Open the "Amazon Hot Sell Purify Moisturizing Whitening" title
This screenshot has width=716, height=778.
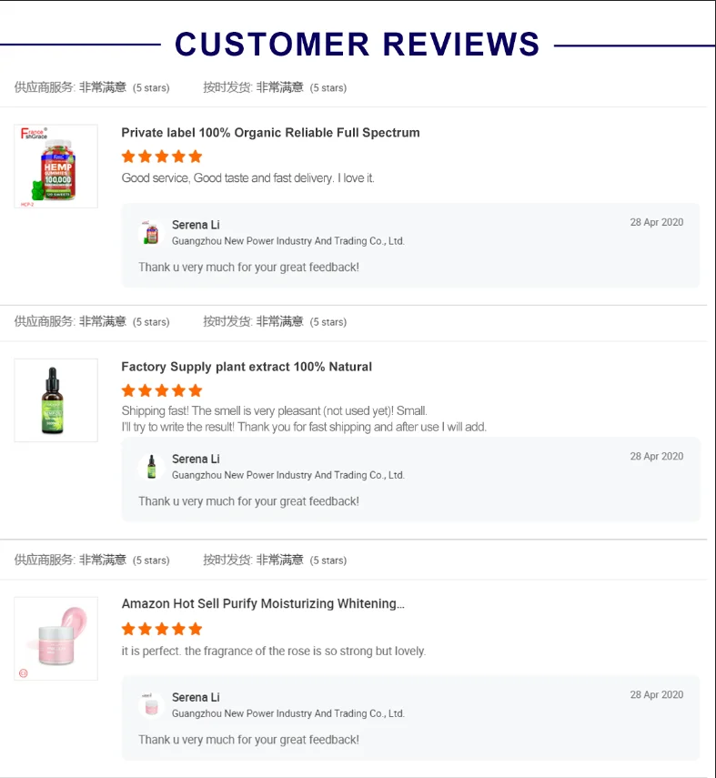pos(263,604)
